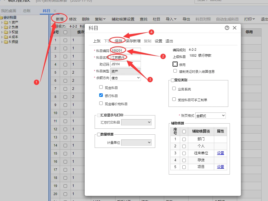Viewport: 268px width, 201px height.
Task: Uncheck the 银行科目 checkbox
Action: tap(101, 95)
